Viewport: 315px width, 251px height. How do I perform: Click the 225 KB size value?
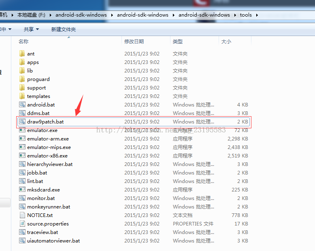240,189
